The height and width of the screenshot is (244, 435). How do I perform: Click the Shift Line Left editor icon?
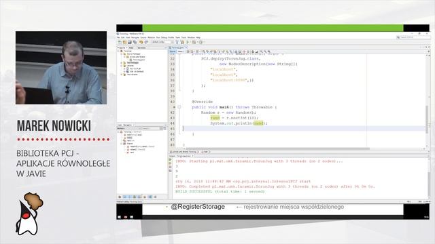236,52
